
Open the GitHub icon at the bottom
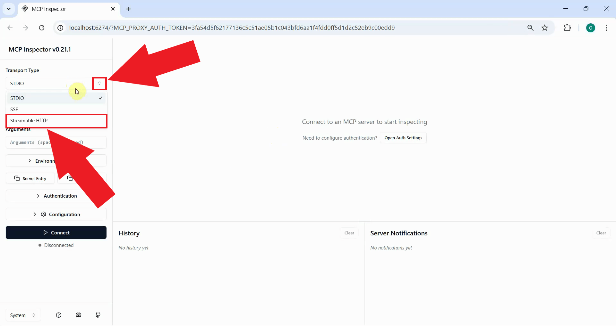click(98, 315)
